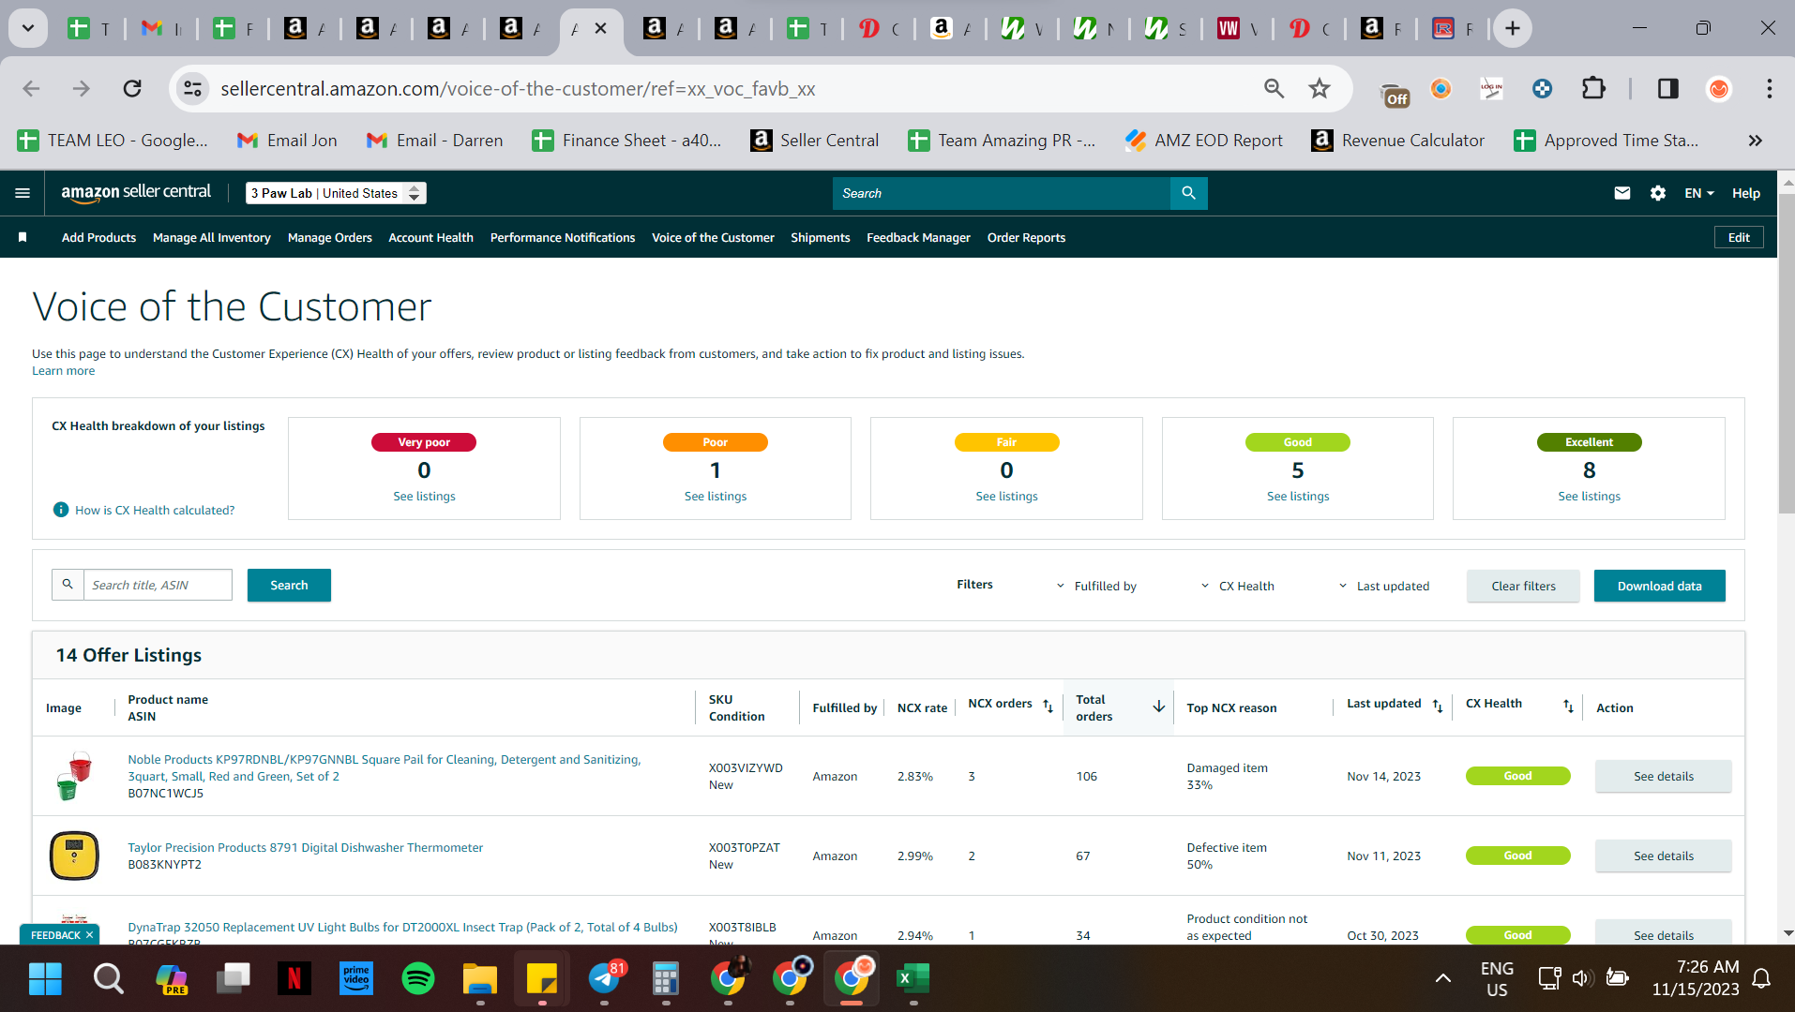This screenshot has width=1795, height=1012.
Task: Open the Learn more link
Action: [x=63, y=370]
